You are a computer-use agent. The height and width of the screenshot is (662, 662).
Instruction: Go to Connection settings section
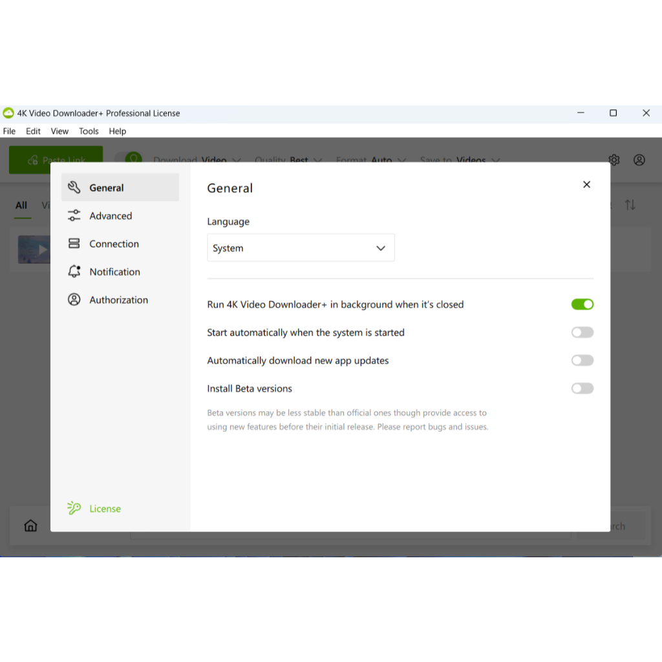(120, 244)
